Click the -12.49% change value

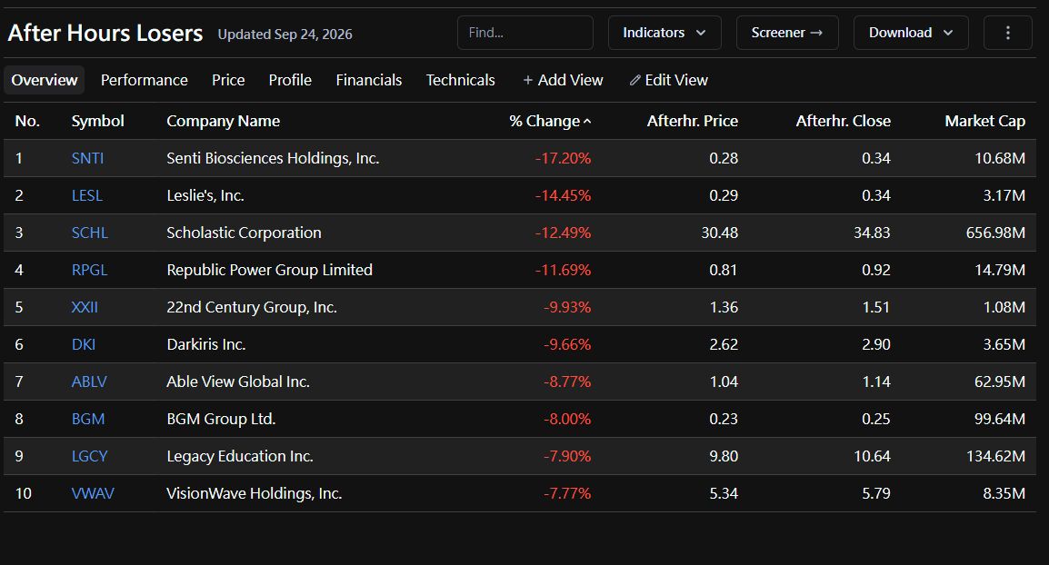(564, 233)
